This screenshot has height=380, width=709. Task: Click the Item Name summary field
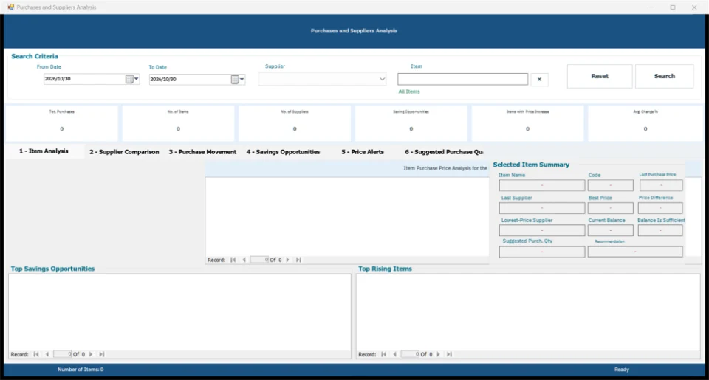point(542,185)
